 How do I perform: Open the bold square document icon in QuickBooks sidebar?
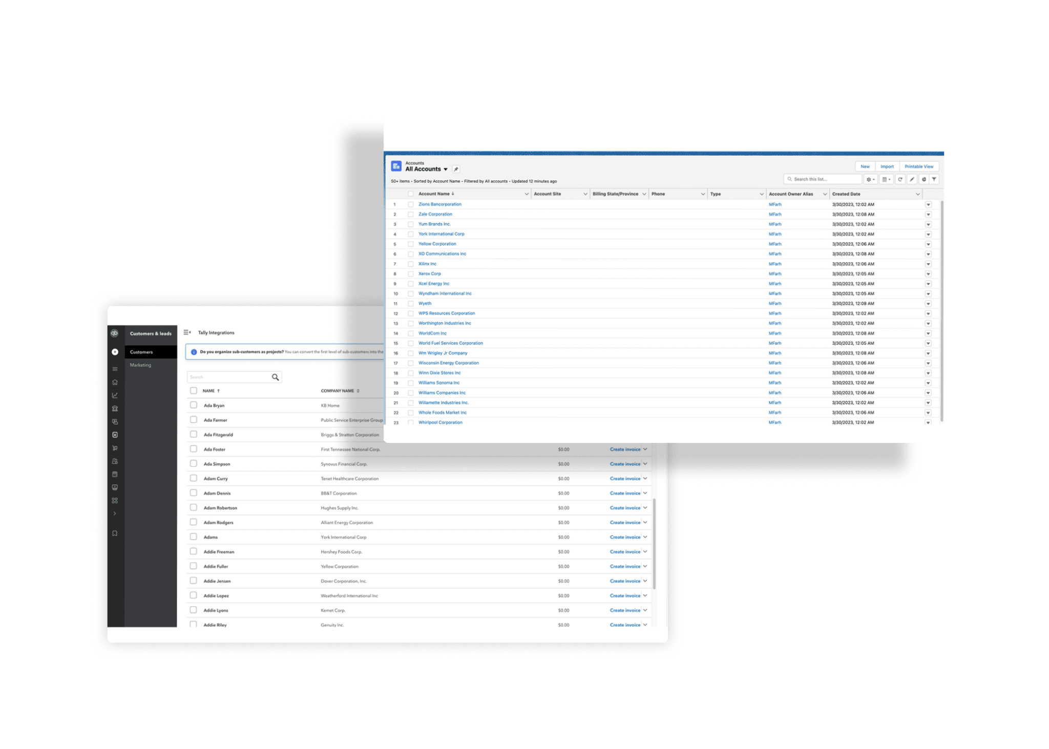[x=115, y=435]
